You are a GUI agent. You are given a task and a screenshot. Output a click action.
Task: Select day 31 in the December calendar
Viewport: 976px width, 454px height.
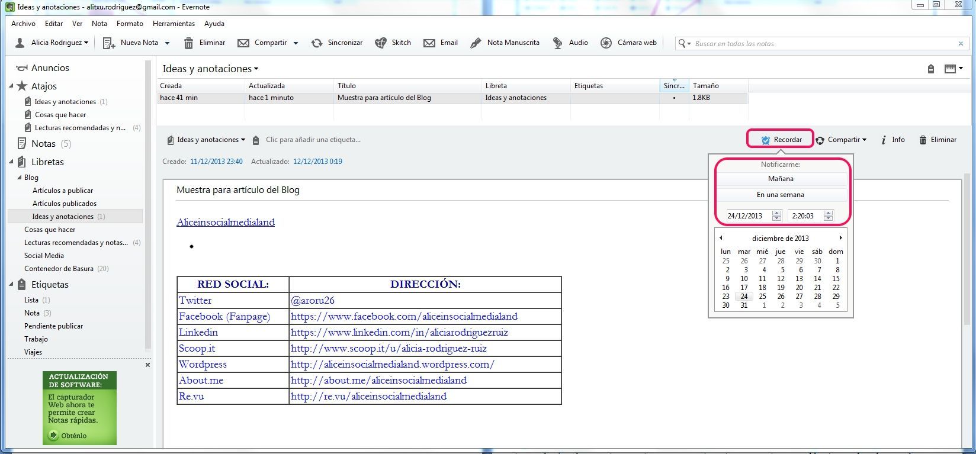click(744, 305)
